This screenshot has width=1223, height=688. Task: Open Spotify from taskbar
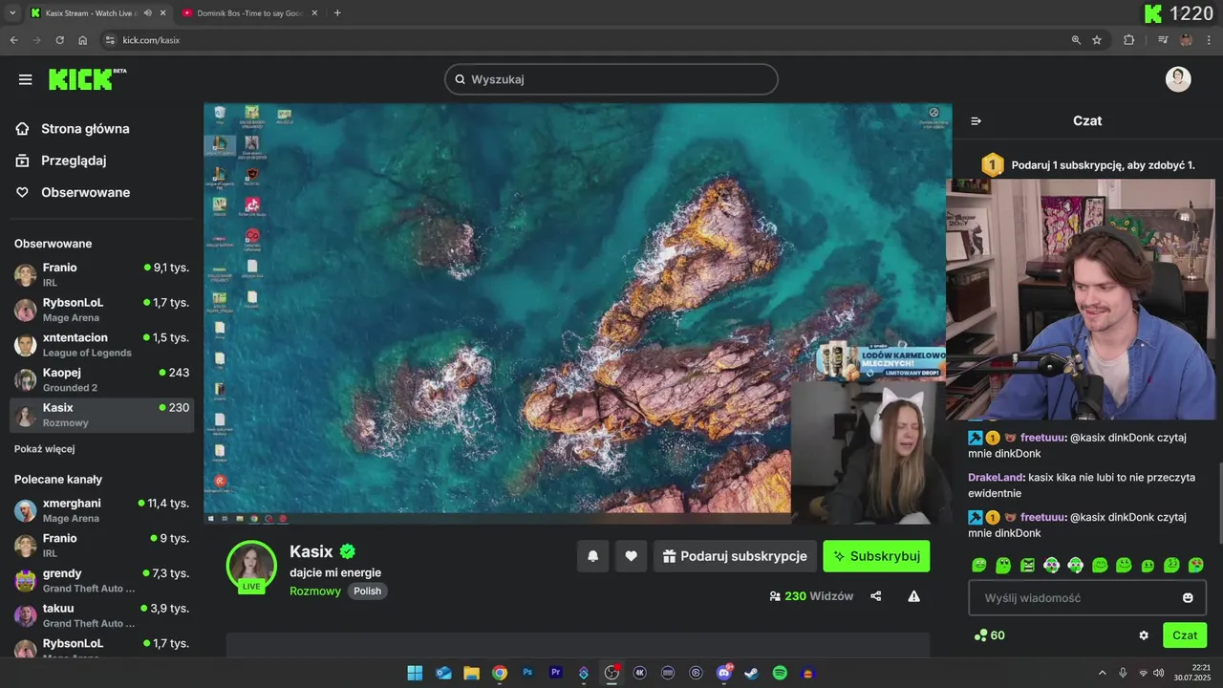780,673
